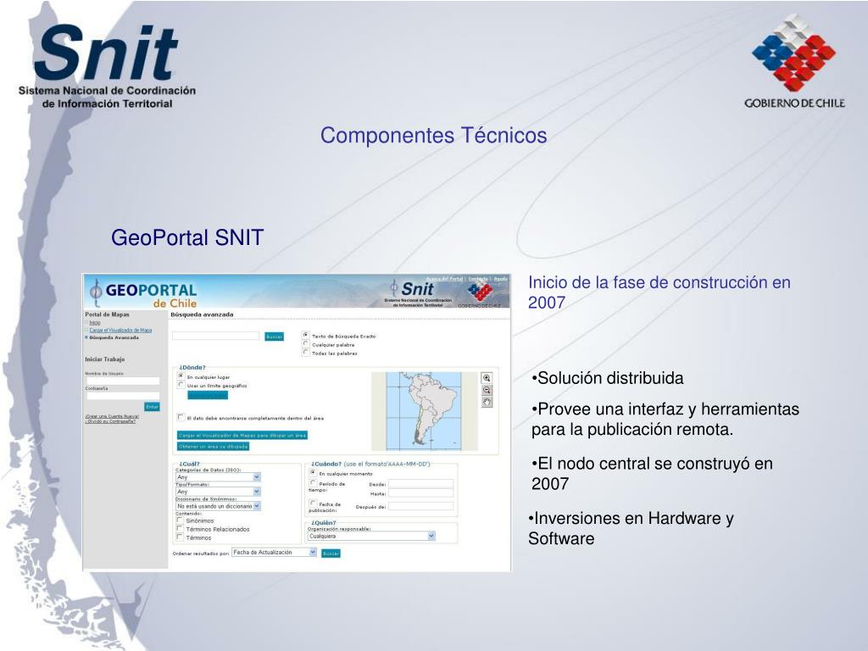Click the 'Hasta' date field
The width and height of the screenshot is (868, 651).
coord(420,493)
